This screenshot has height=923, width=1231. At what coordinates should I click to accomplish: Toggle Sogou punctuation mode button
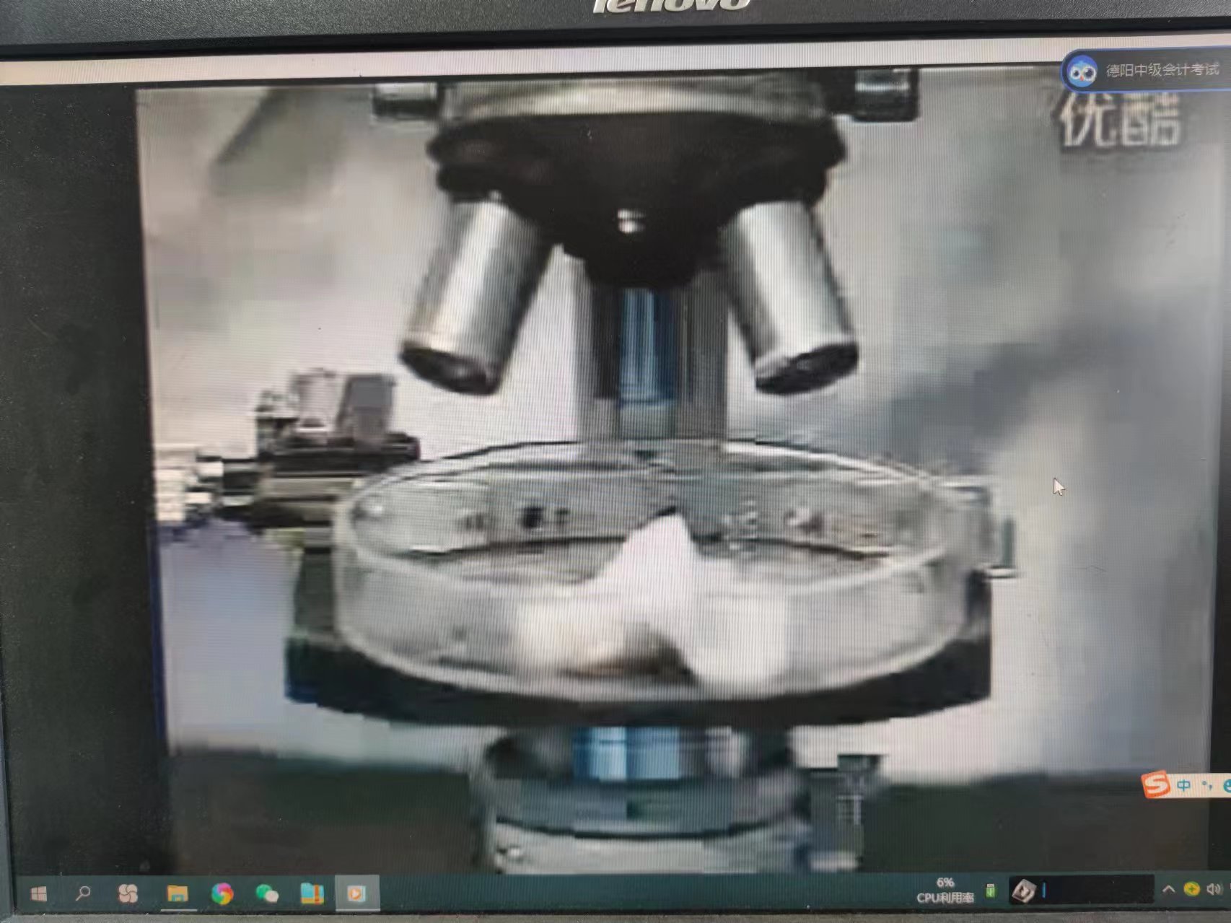click(1207, 786)
